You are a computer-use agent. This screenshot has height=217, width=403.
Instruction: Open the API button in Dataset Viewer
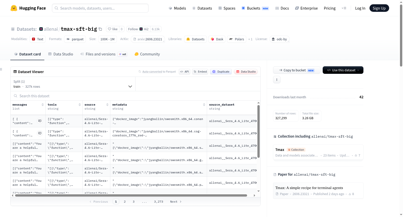click(x=184, y=72)
